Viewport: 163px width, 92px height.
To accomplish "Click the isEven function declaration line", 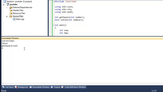I will (x=69, y=20).
